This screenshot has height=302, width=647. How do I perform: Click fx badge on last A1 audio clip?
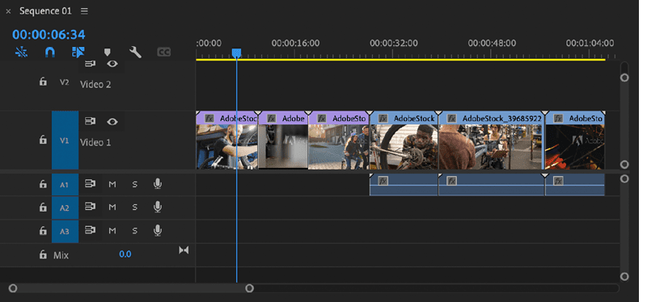click(x=558, y=180)
